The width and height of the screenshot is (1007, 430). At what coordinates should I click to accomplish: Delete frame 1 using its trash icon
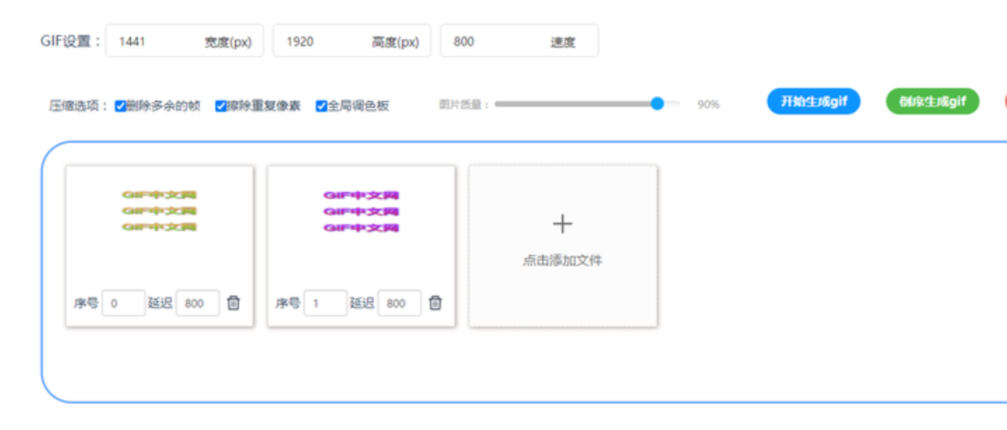(x=435, y=303)
